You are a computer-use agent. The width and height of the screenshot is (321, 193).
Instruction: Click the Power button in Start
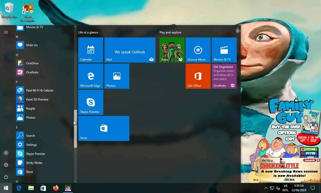pos(6,177)
